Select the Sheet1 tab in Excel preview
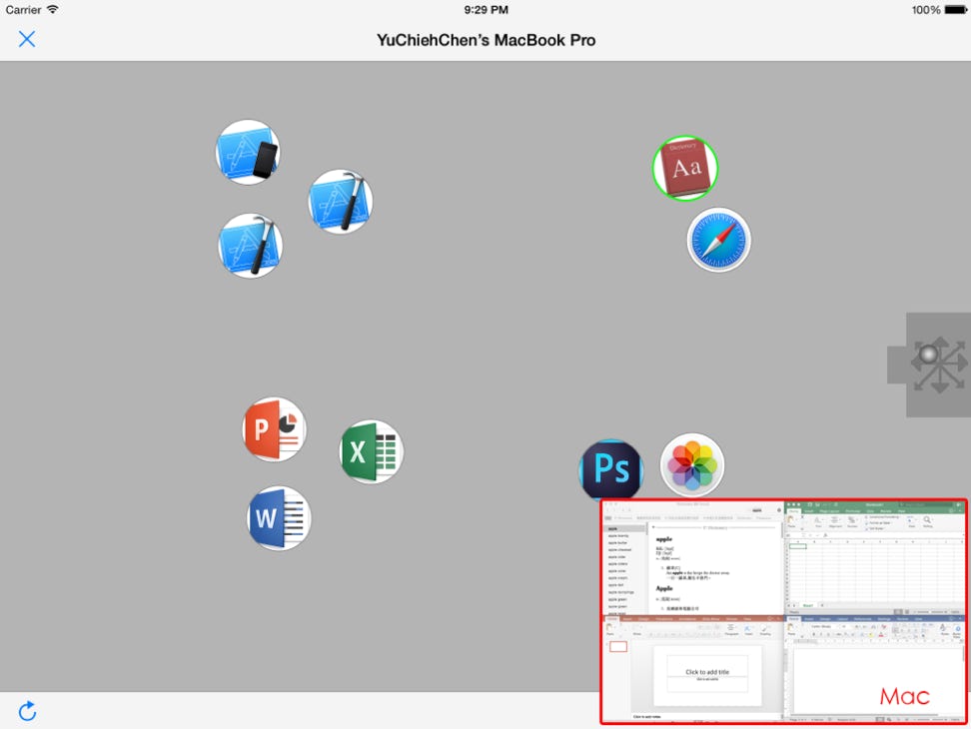 808,605
